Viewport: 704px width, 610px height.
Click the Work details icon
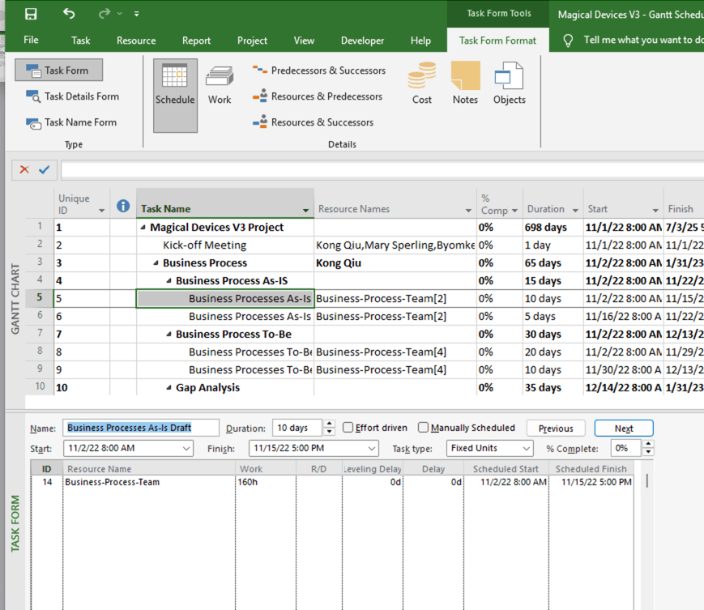click(x=220, y=84)
